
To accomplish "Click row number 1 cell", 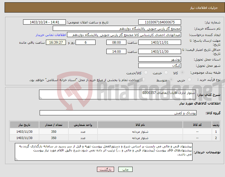I will pos(216,132).
